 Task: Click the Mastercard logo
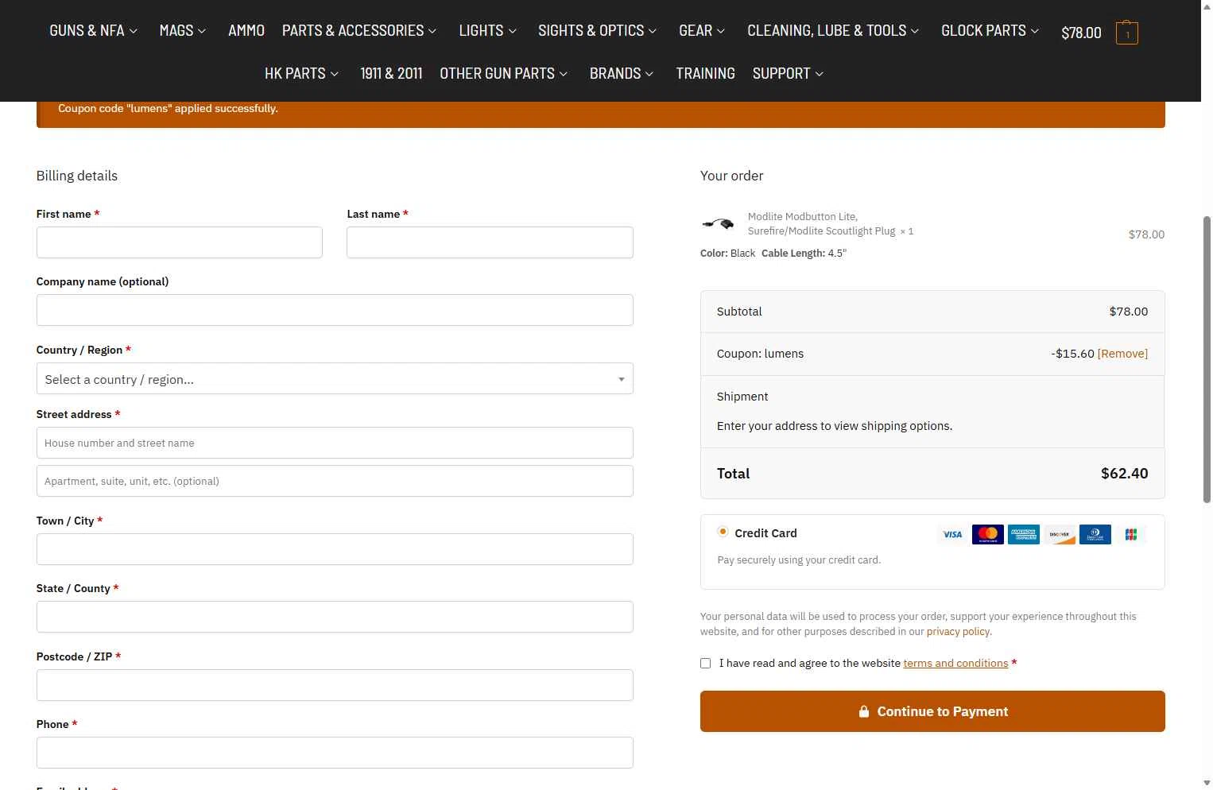988,535
